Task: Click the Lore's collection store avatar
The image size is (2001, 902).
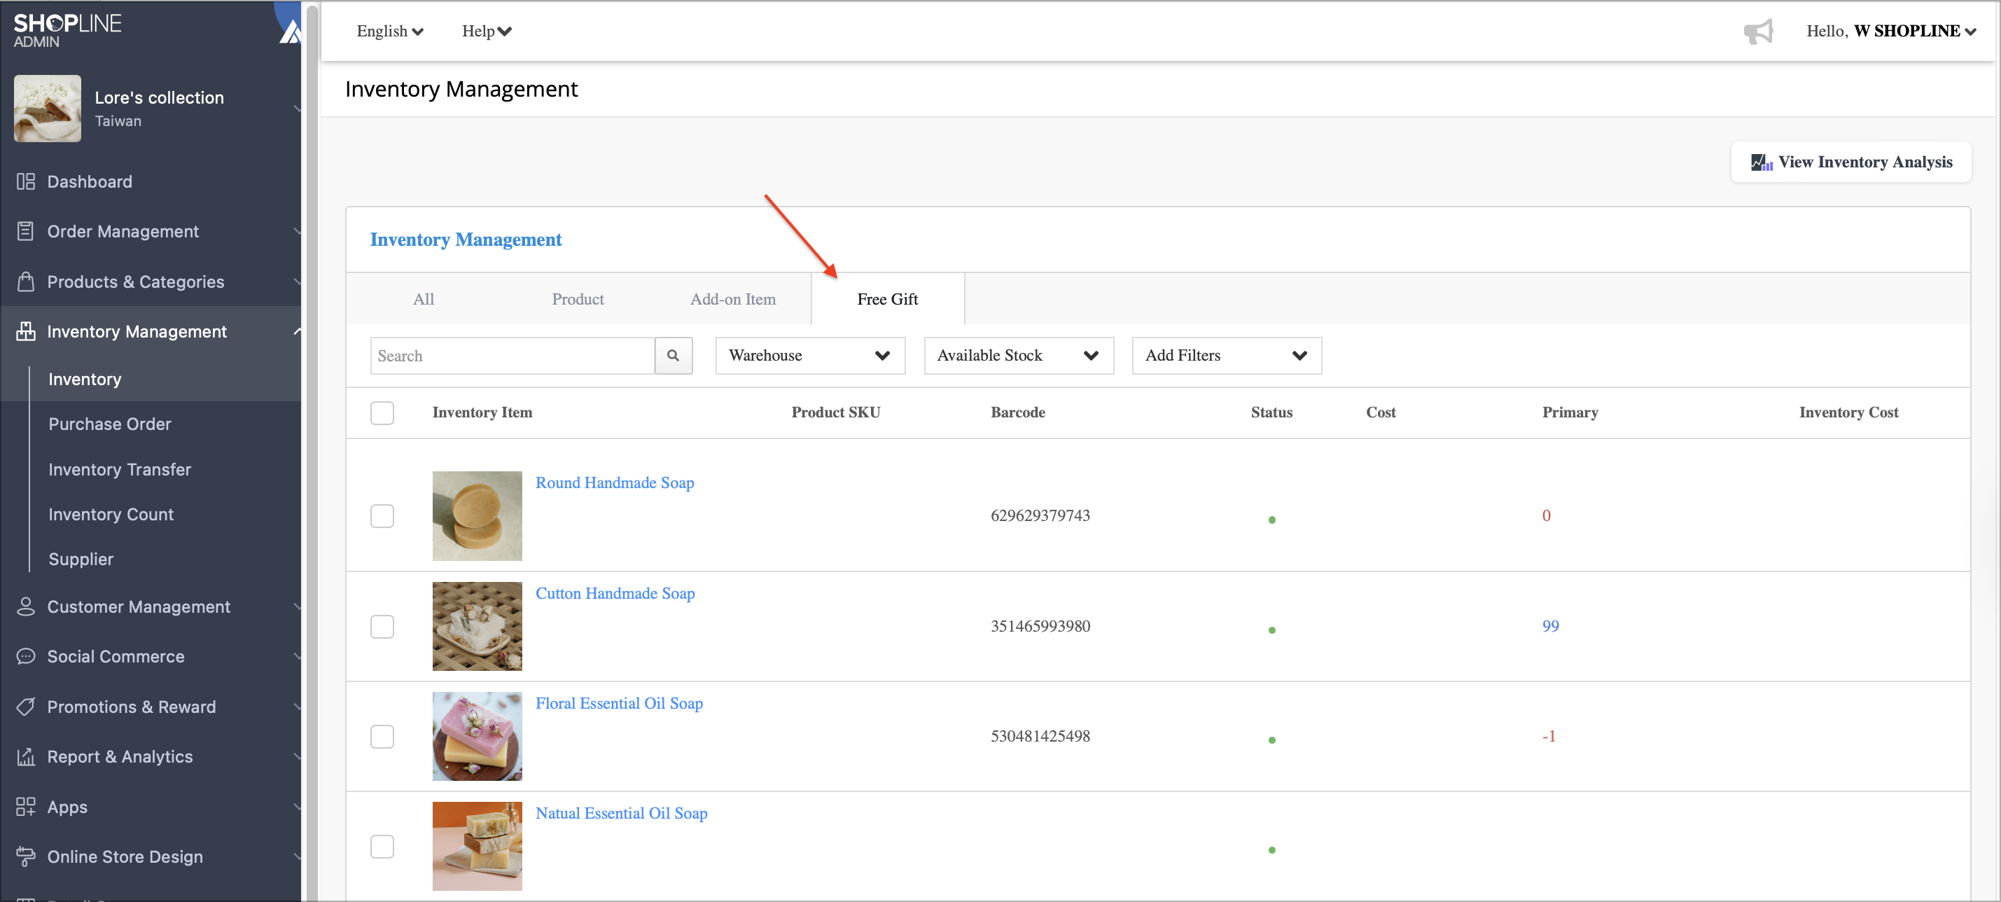Action: tap(48, 108)
